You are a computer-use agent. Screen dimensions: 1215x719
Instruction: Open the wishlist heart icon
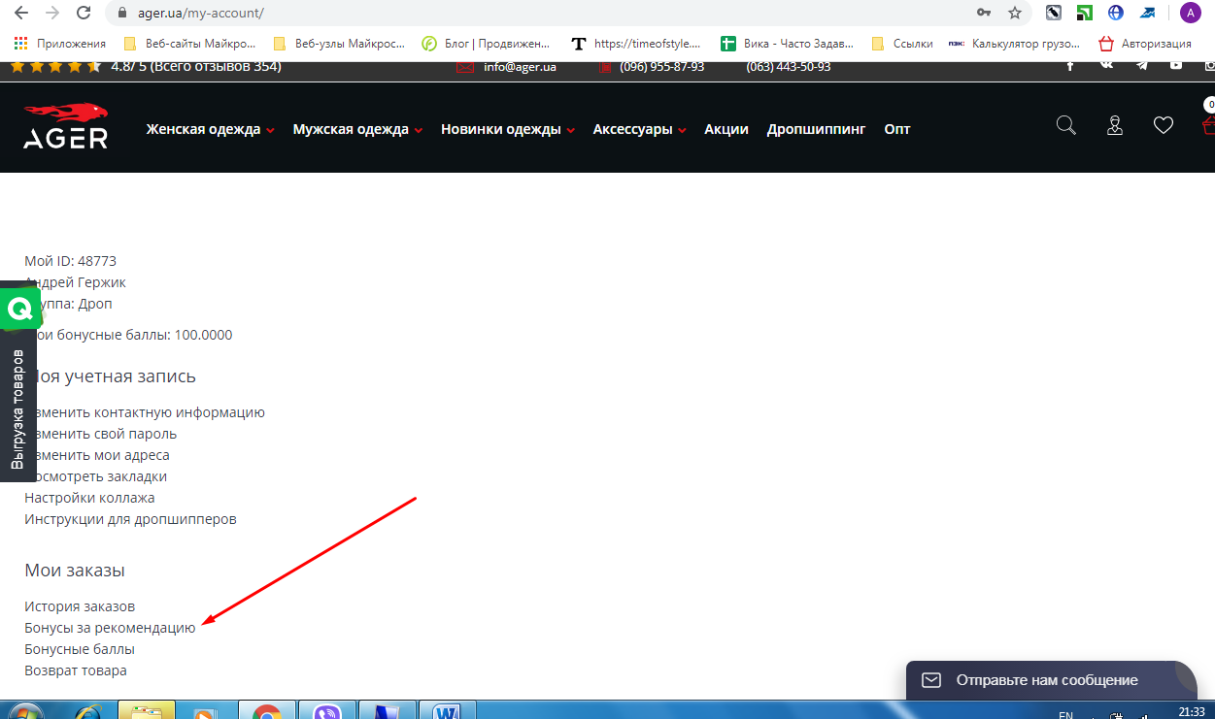[1163, 126]
